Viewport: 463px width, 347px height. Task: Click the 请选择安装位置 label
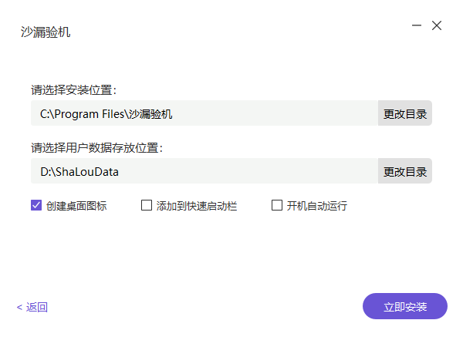click(x=73, y=89)
